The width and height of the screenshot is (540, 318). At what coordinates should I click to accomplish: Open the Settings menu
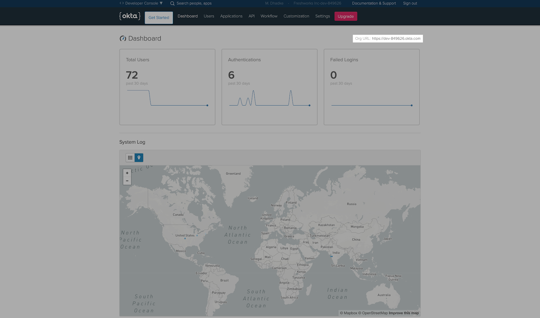323,16
